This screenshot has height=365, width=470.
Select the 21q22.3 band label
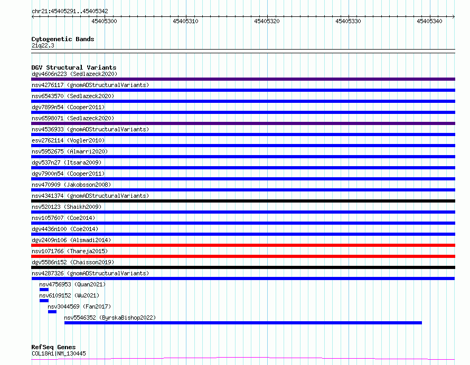(x=43, y=45)
